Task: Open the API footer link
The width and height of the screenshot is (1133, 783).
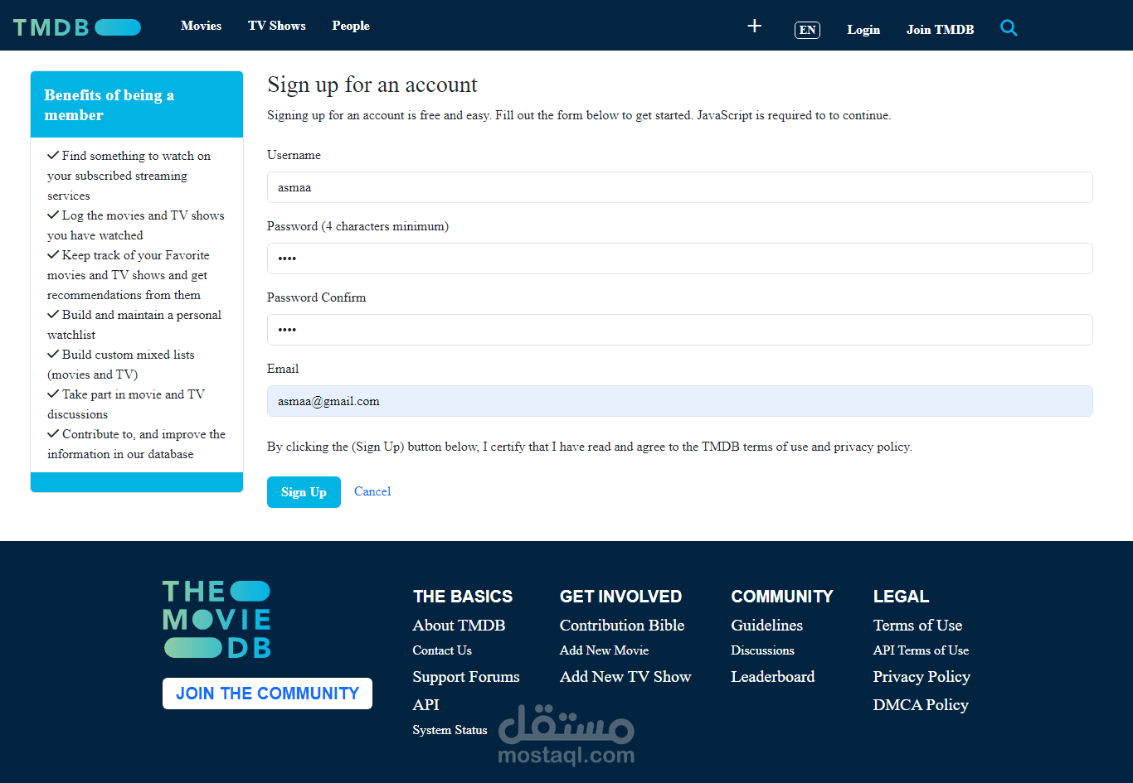Action: point(425,705)
